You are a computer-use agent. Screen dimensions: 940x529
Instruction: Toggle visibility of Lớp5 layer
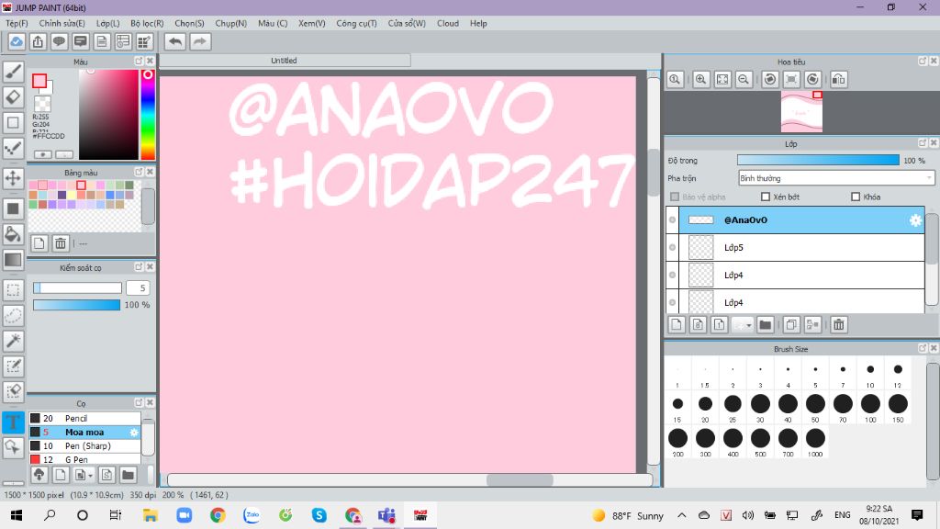(672, 247)
